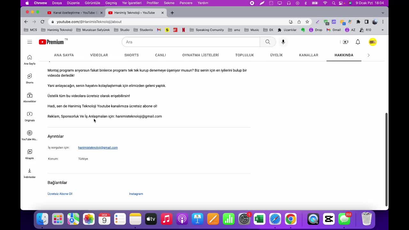The image size is (409, 230).
Task: Open Finder from the Dock
Action: [42, 219]
